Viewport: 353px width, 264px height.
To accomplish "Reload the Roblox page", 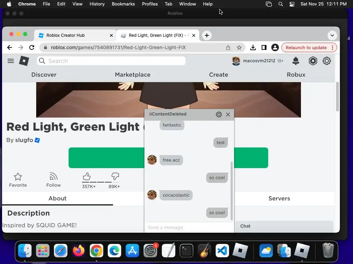I will [x=32, y=47].
